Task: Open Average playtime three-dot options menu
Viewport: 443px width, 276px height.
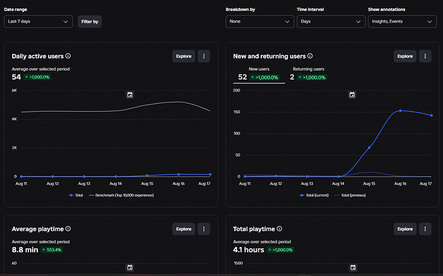Action: point(204,229)
